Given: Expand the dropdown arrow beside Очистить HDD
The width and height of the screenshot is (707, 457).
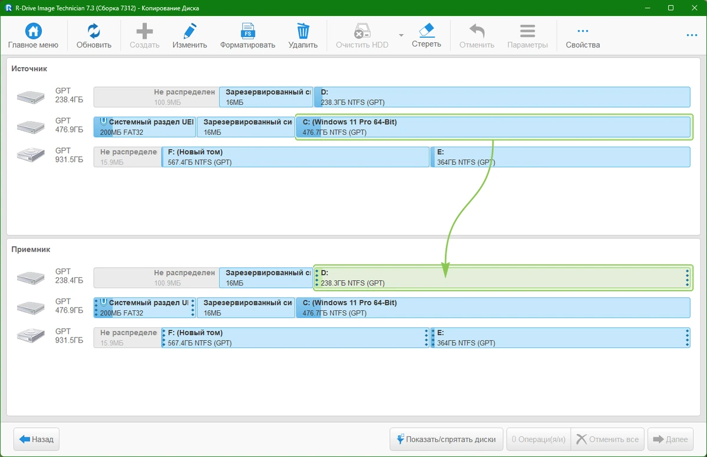Looking at the screenshot, I should pos(401,36).
